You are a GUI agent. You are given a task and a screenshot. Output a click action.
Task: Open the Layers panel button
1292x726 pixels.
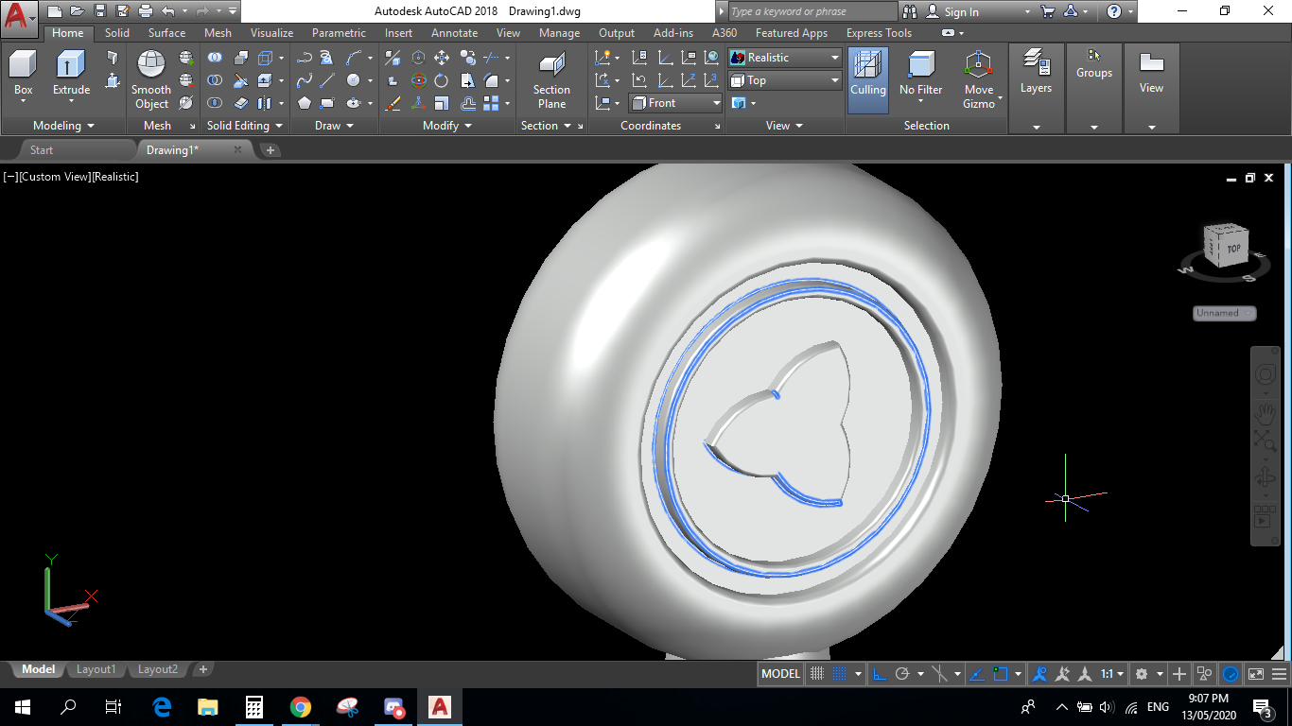(x=1036, y=74)
